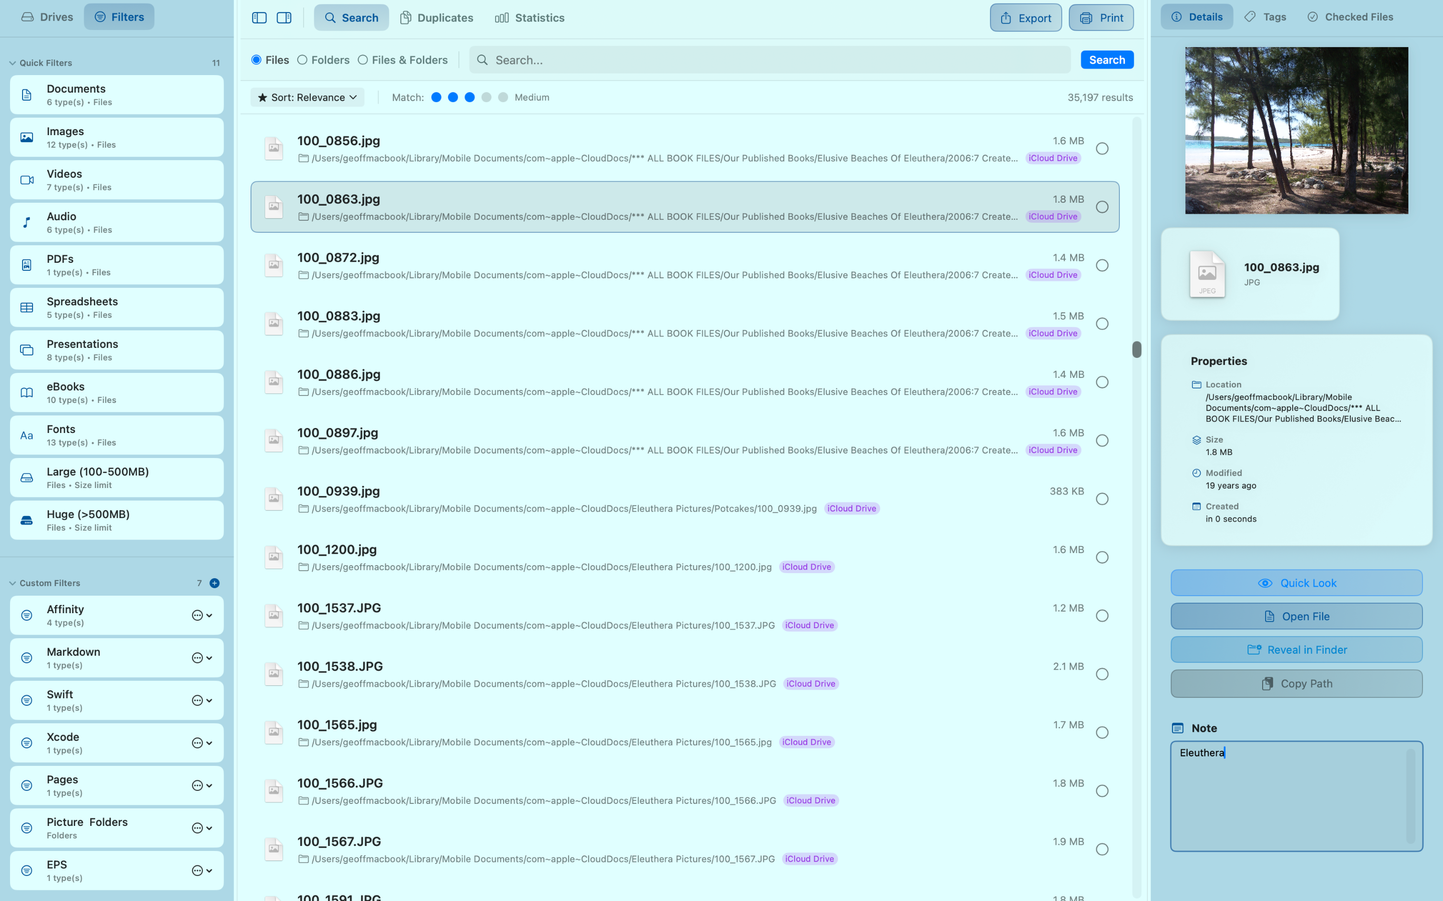This screenshot has height=901, width=1443.
Task: Set match level to fifth dot
Action: click(503, 97)
